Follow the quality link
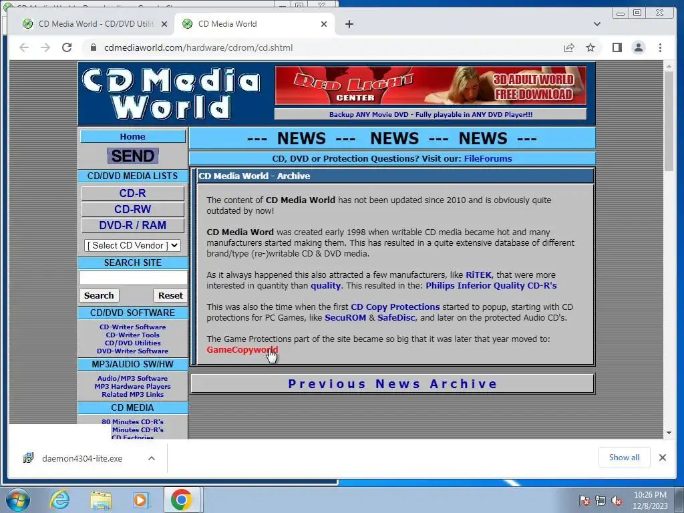Viewport: 684px width, 513px height. click(x=325, y=286)
